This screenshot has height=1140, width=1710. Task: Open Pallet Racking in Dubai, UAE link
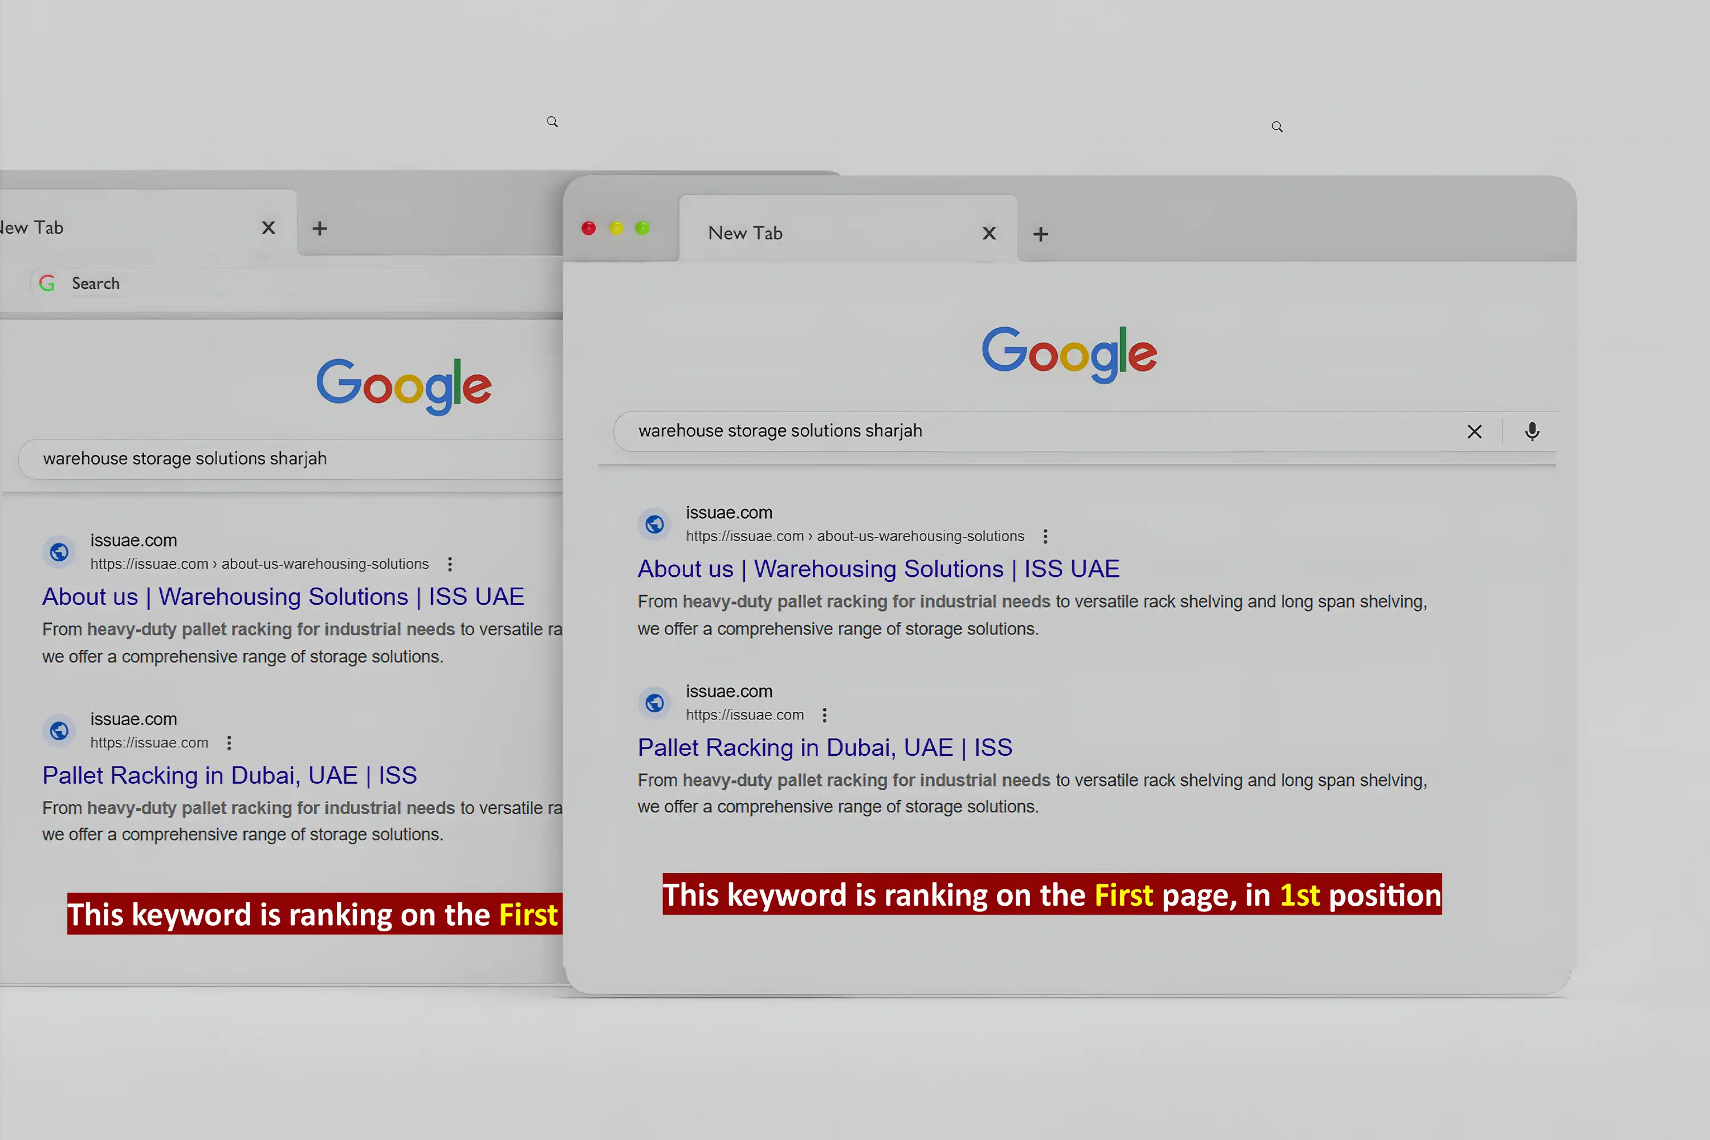[824, 747]
